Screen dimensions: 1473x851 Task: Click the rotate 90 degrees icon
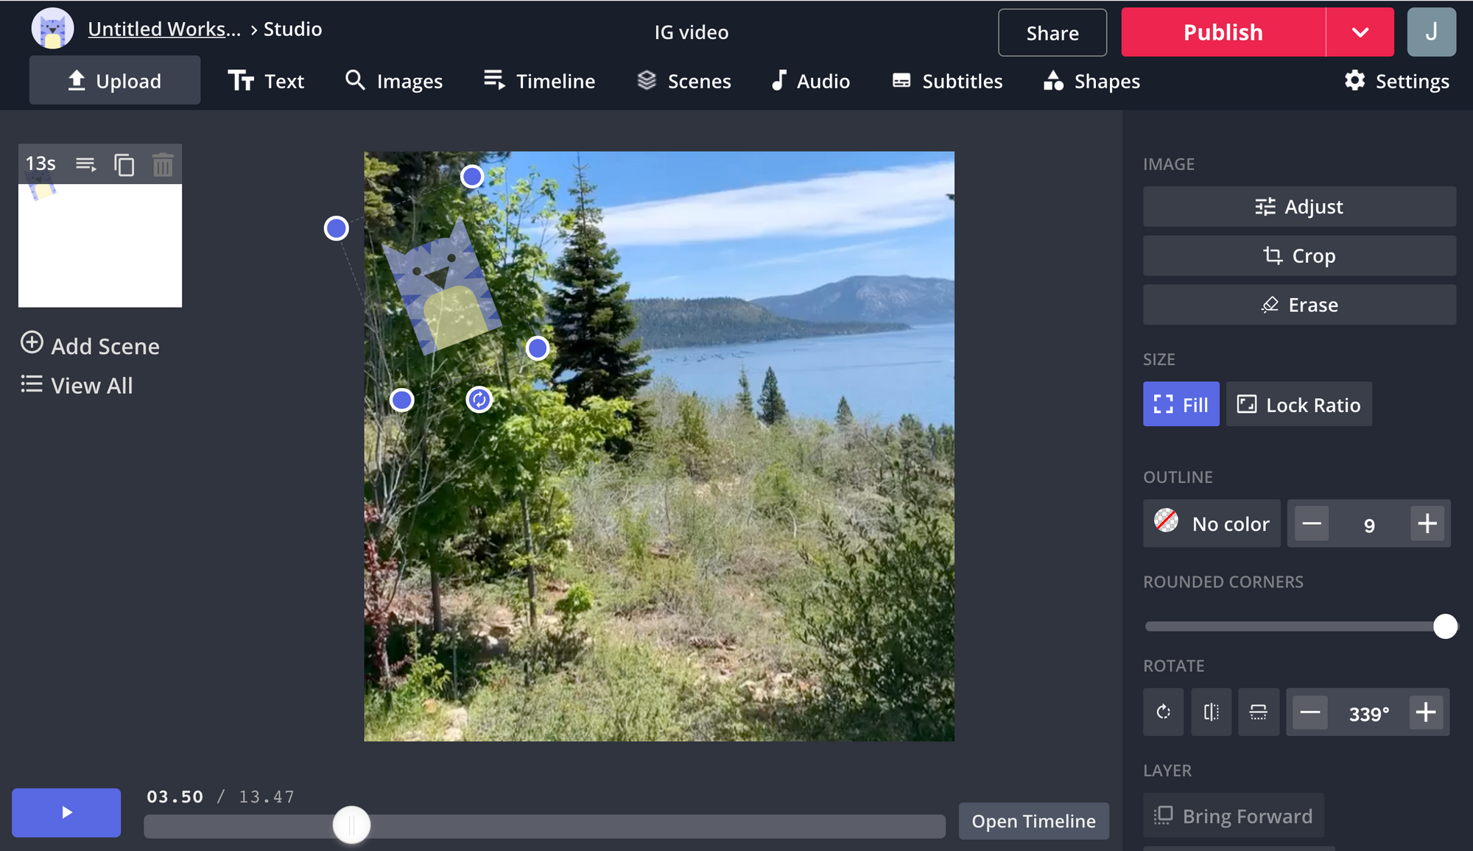[x=1163, y=712]
